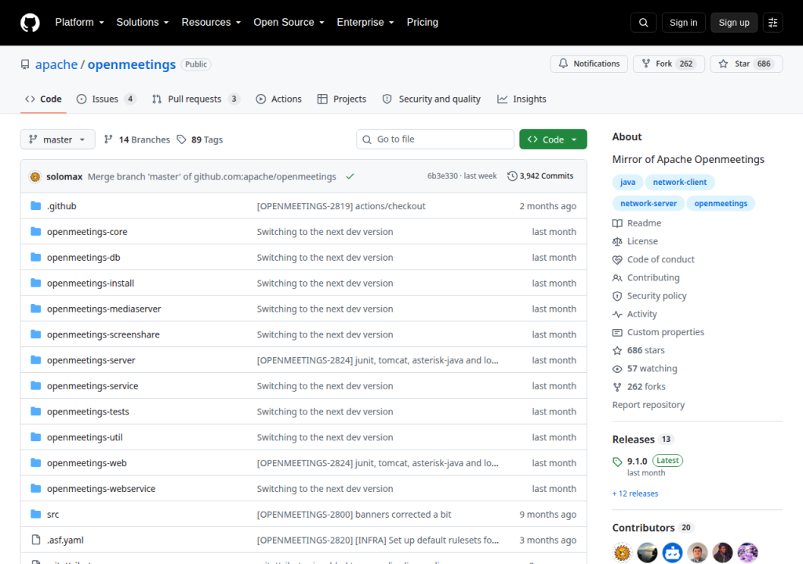Click the pulse icon beside Activity
Screen dimensions: 803x564
[617, 314]
